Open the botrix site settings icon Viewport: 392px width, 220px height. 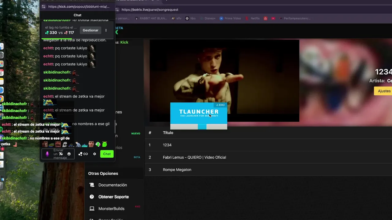click(x=117, y=9)
